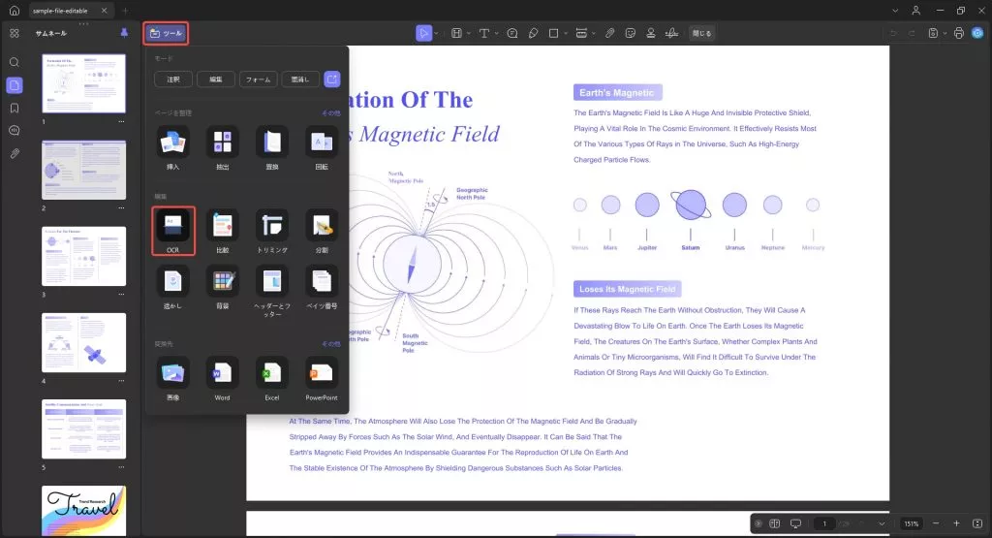Image resolution: width=992 pixels, height=538 pixels.
Task: Zoom out with the minus button
Action: [x=936, y=523]
